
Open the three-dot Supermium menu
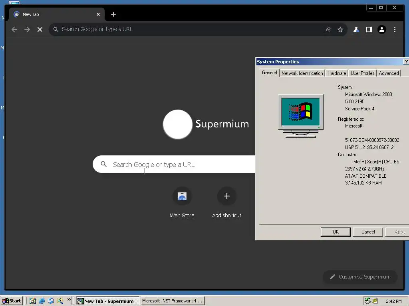pos(395,29)
